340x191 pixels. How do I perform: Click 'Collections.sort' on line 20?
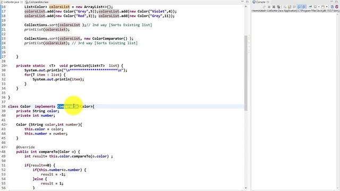tap(41, 25)
